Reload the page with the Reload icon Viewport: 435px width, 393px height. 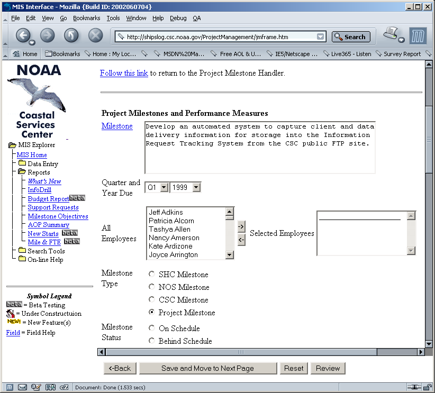click(71, 35)
